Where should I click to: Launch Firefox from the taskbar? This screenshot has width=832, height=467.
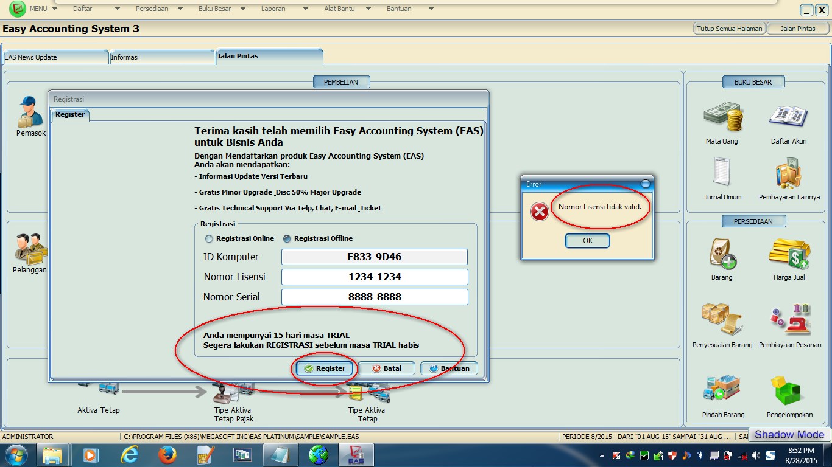[x=167, y=455]
